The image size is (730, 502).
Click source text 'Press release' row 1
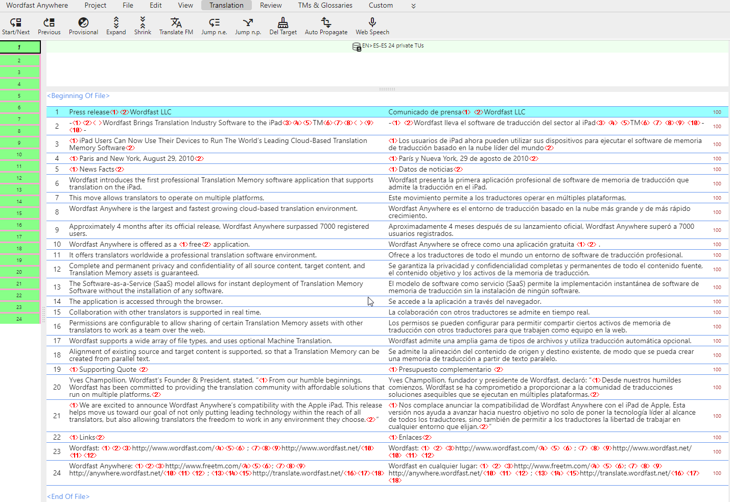coord(89,112)
